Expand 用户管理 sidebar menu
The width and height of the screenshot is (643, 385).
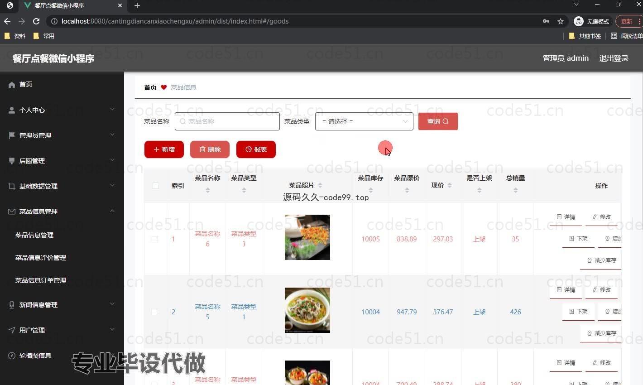[112, 329]
